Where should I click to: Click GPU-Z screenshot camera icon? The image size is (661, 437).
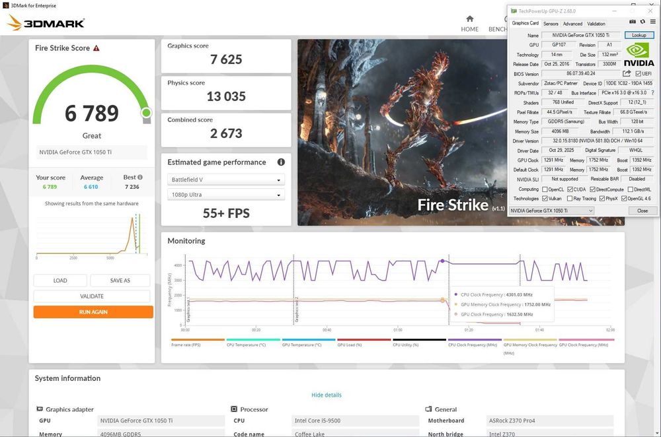[633, 22]
